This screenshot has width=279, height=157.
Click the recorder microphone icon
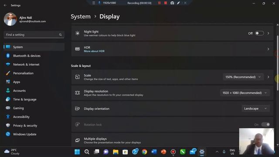pyautogui.click(x=99, y=3)
